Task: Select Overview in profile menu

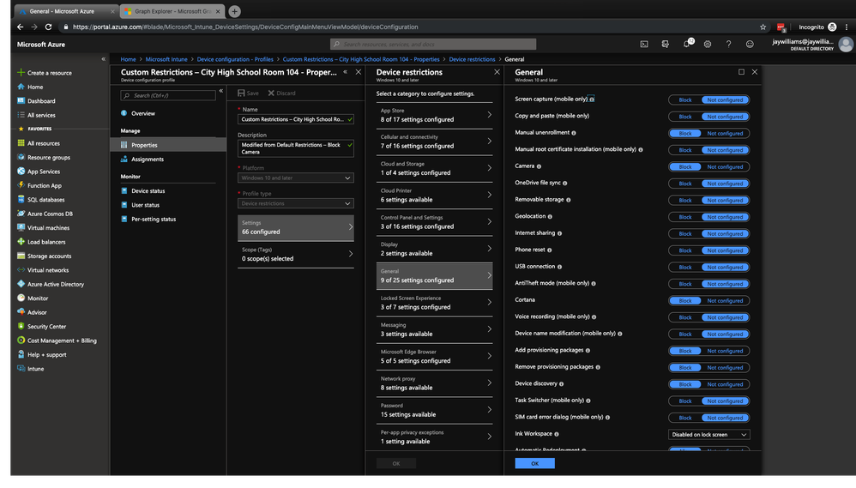Action: coord(143,113)
